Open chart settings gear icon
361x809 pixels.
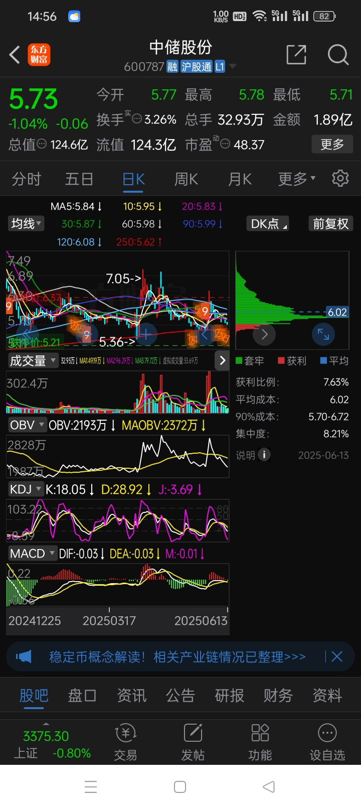pyautogui.click(x=340, y=178)
